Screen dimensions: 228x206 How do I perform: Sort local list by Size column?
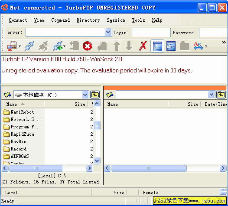[x=66, y=104]
